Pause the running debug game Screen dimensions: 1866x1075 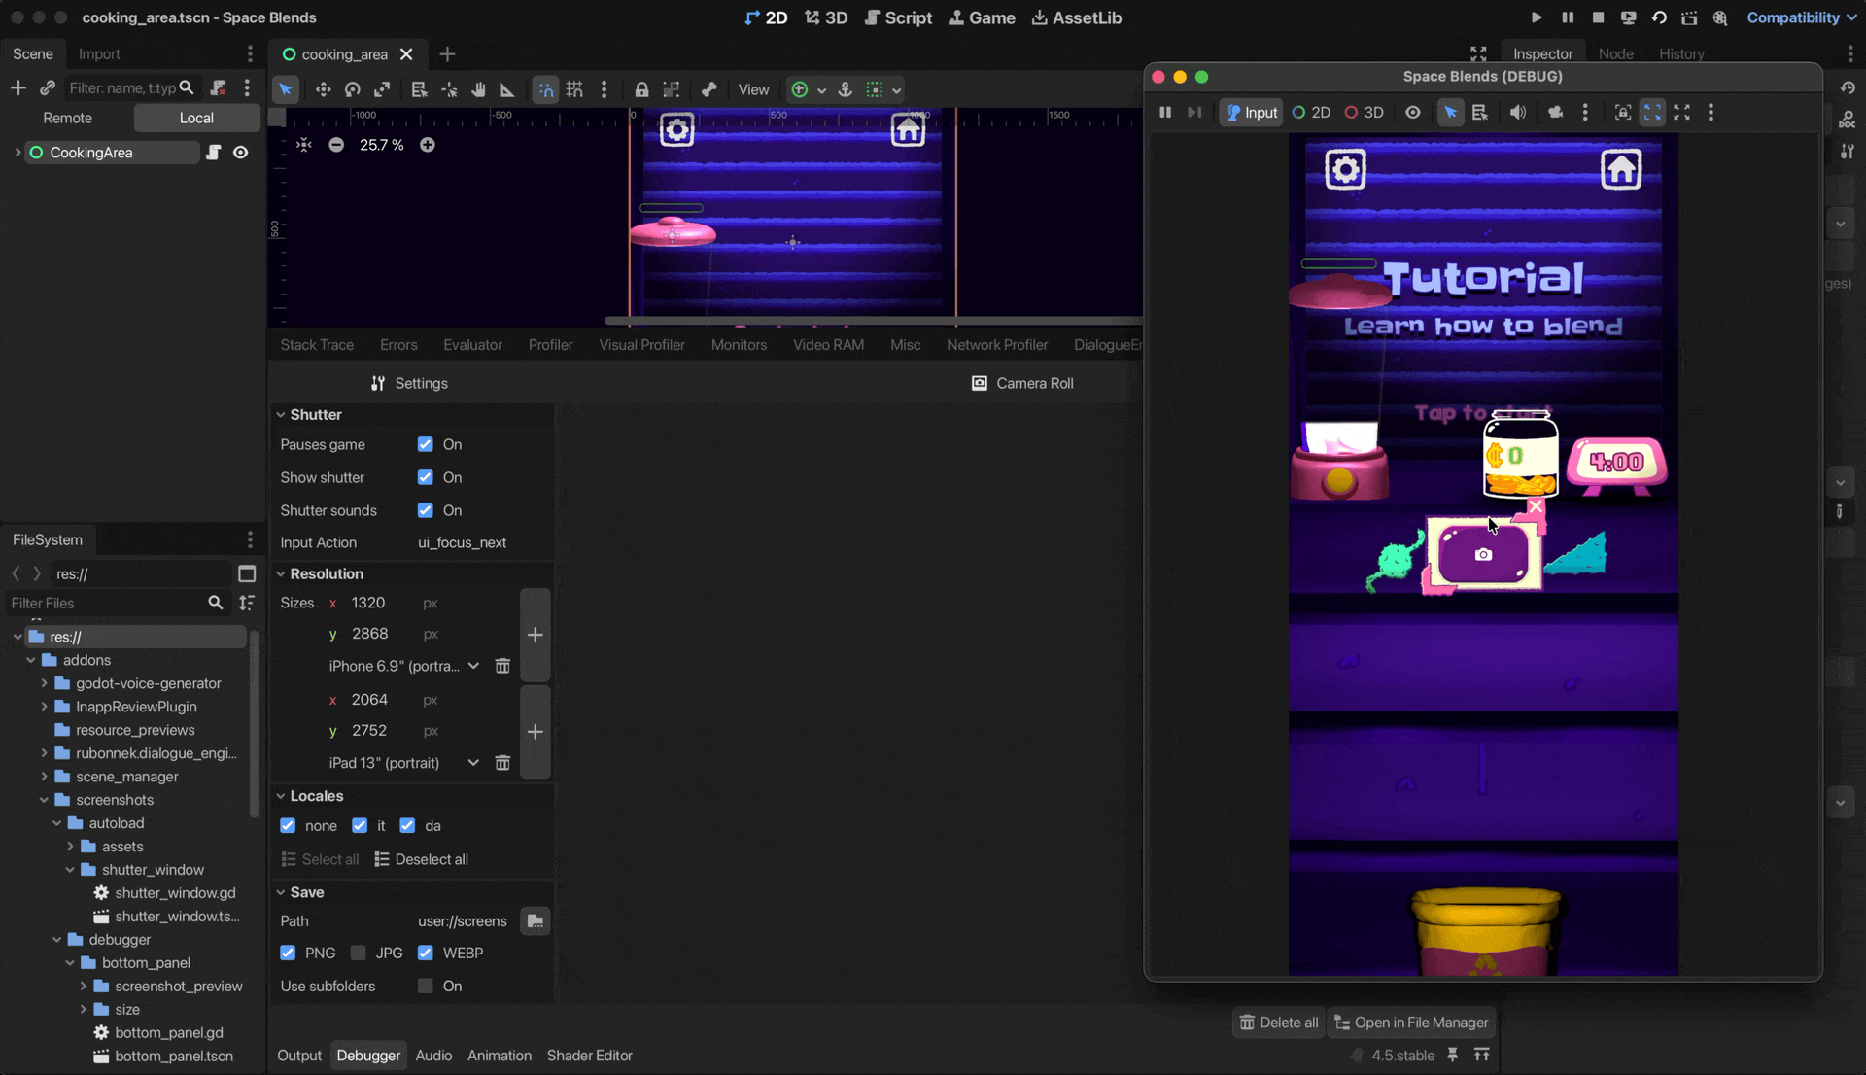coord(1164,113)
